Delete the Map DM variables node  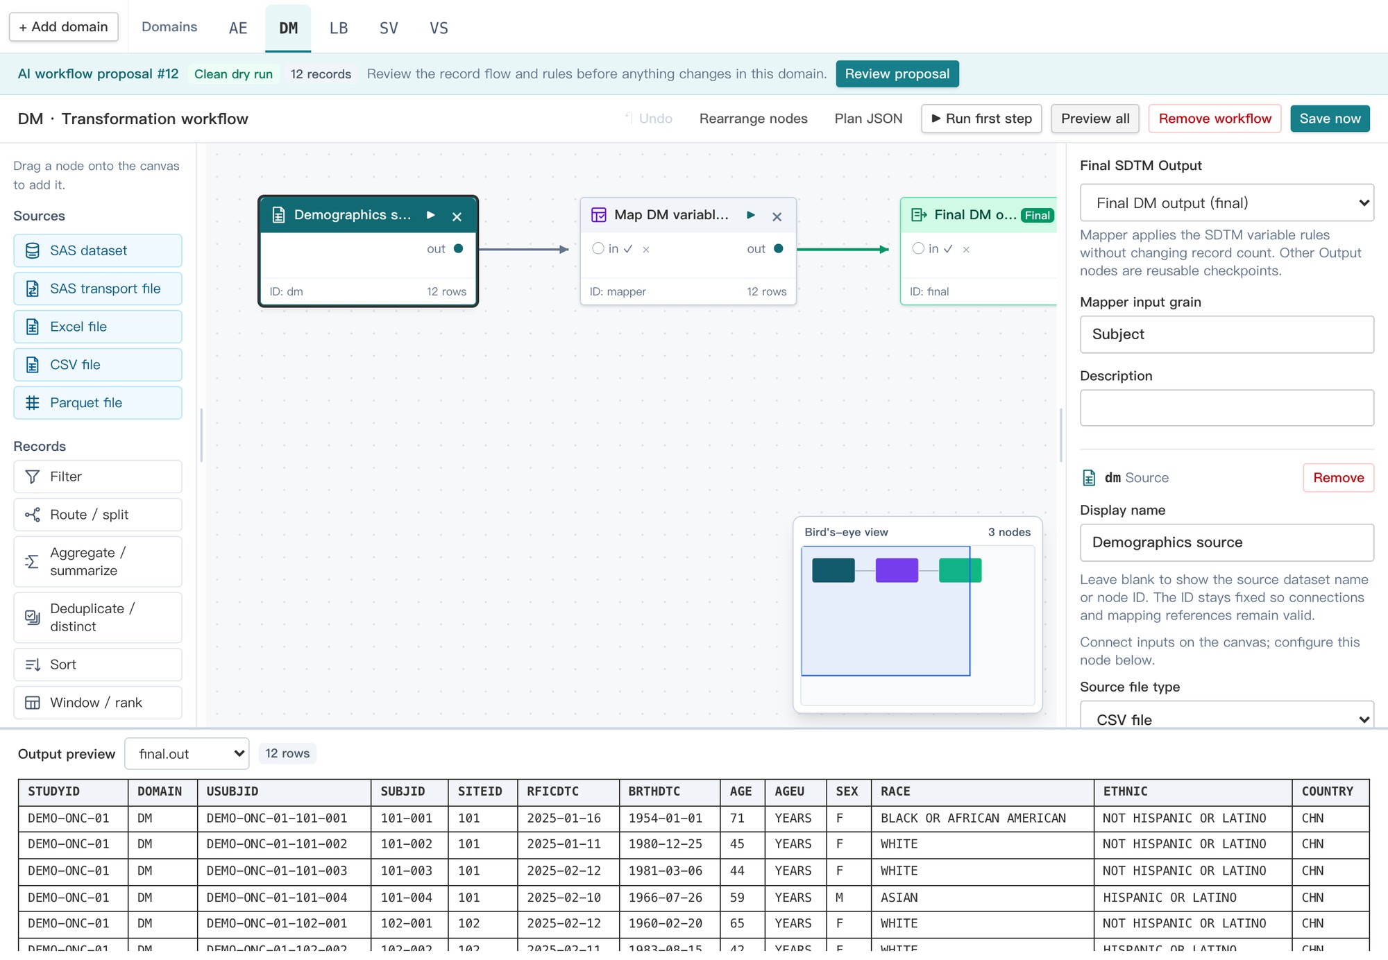[777, 216]
